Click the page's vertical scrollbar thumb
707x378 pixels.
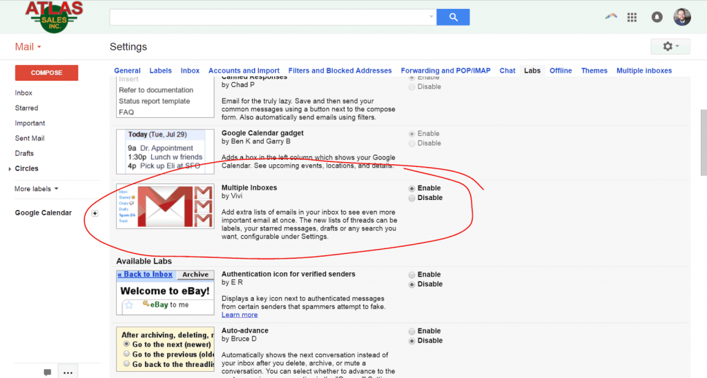pyautogui.click(x=704, y=142)
